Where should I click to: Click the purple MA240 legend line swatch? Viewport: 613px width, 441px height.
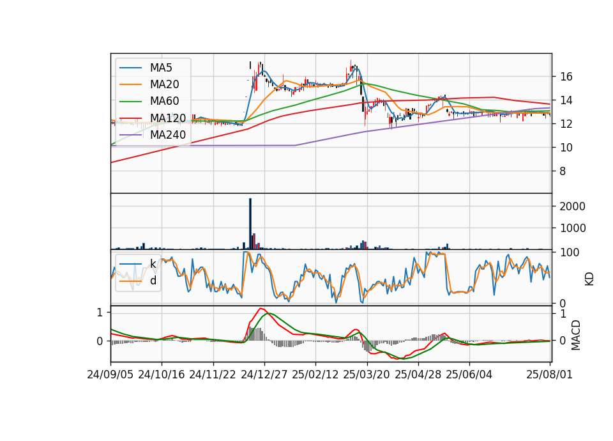click(130, 135)
